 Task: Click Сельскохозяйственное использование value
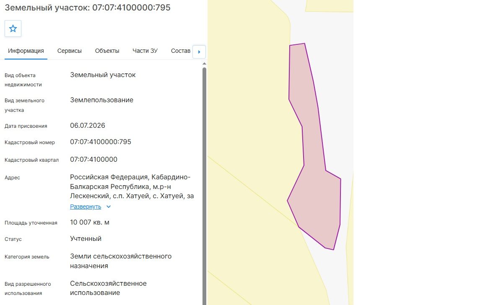click(108, 288)
